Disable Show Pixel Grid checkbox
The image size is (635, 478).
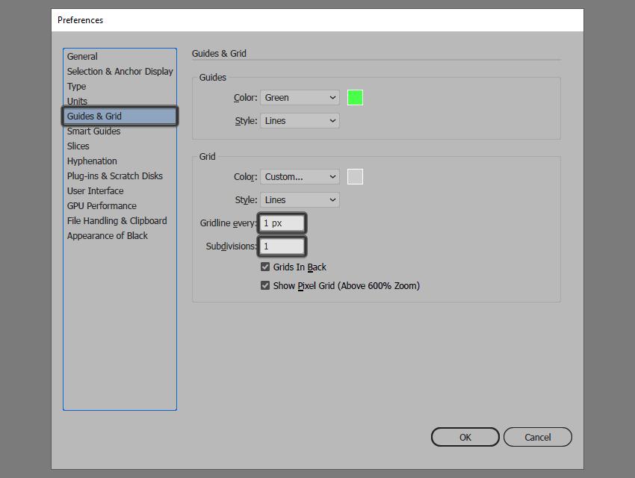pos(265,285)
